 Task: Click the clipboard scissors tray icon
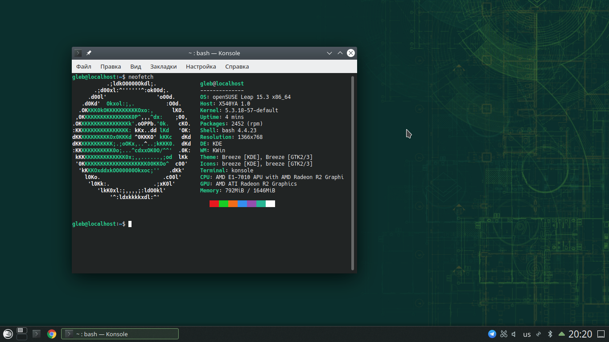(x=504, y=334)
